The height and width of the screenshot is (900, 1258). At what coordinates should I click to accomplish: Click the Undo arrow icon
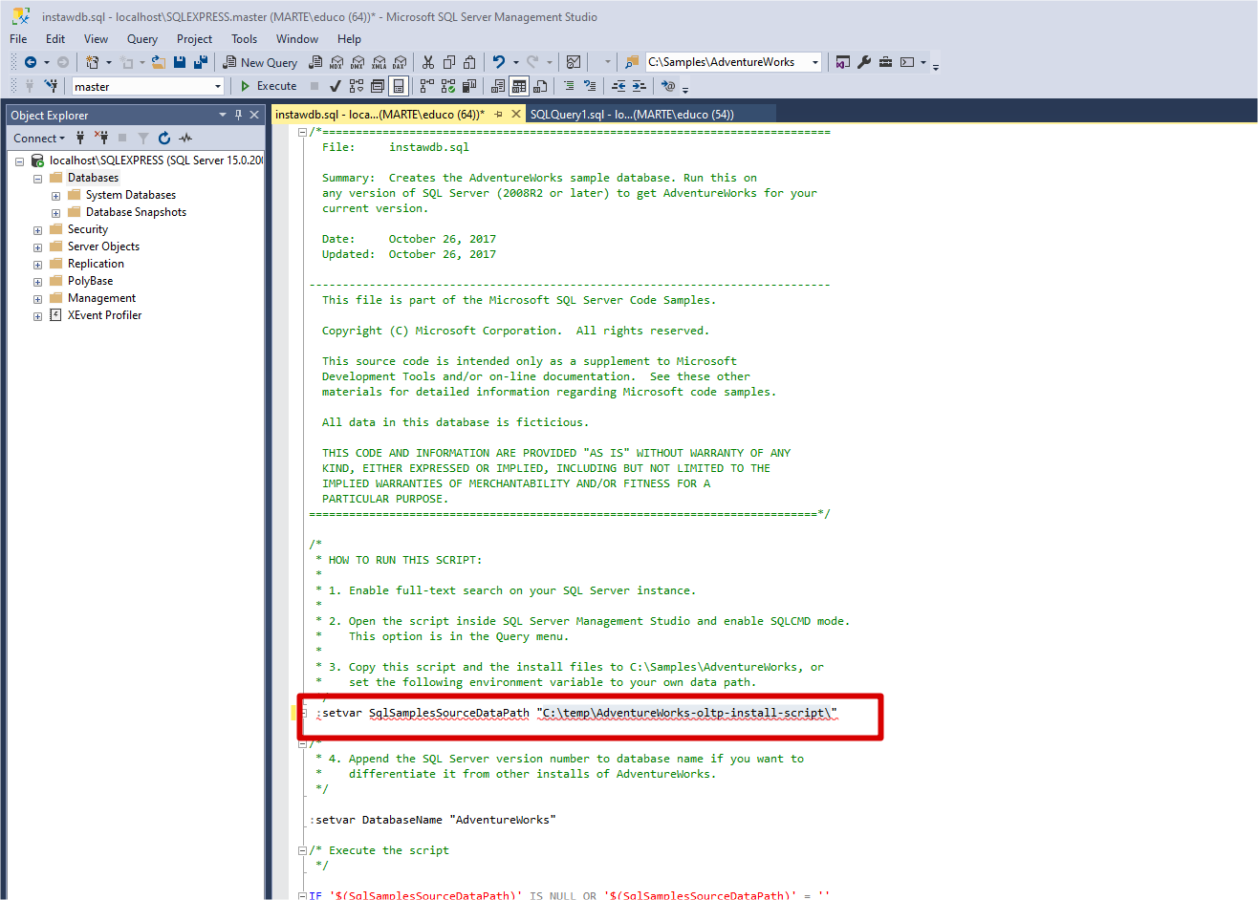coord(499,62)
